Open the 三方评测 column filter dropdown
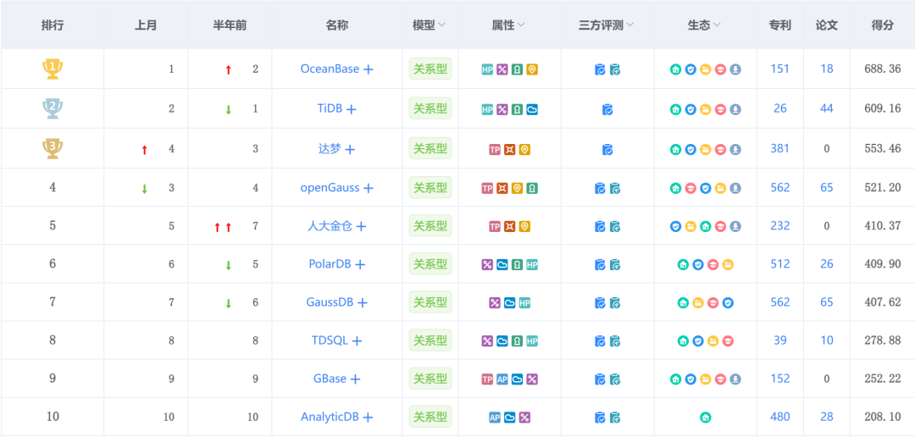Viewport: 915px width, 437px height. point(630,25)
